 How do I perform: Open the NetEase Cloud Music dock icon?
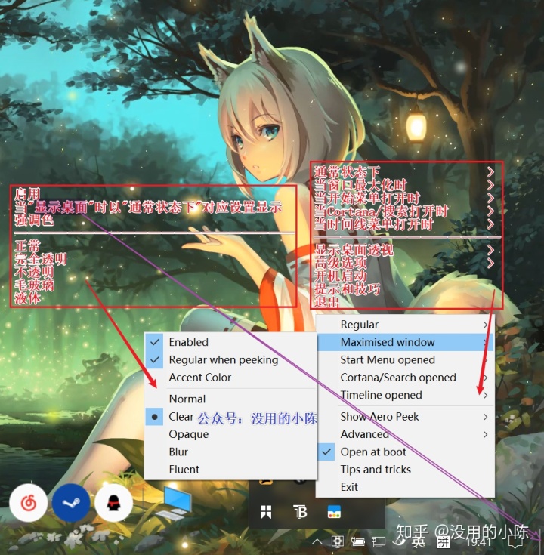tap(29, 503)
